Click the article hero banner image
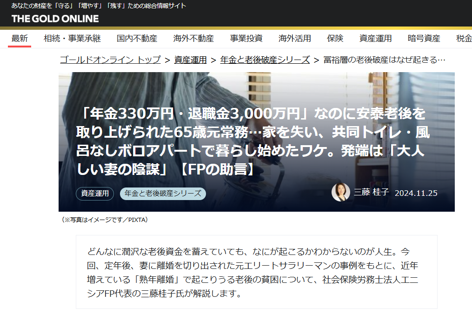472x328 pixels. click(256, 93)
